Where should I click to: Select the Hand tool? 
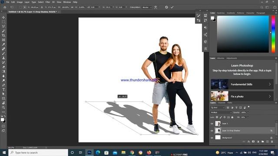click(3, 103)
